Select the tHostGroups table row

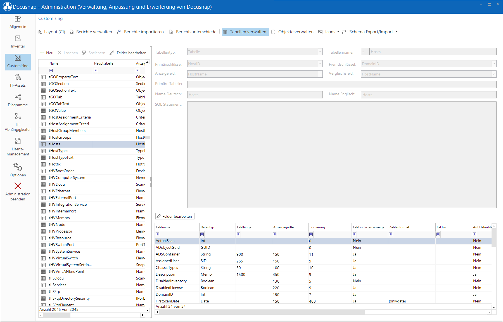point(92,137)
